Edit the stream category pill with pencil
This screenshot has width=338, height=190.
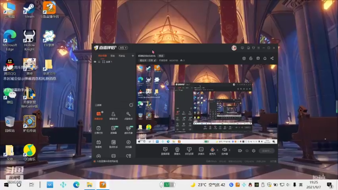tap(147, 60)
